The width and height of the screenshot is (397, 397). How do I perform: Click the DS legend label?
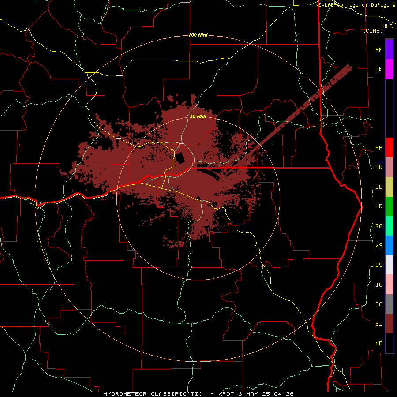tap(378, 265)
